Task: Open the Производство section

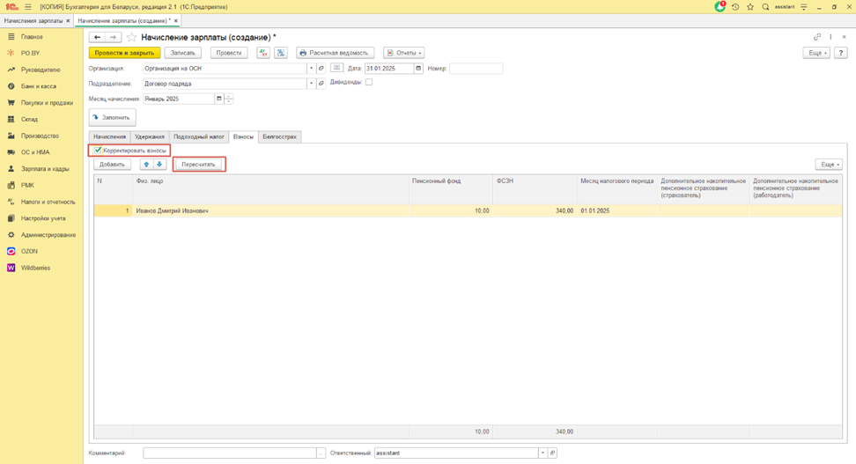Action: pyautogui.click(x=40, y=136)
